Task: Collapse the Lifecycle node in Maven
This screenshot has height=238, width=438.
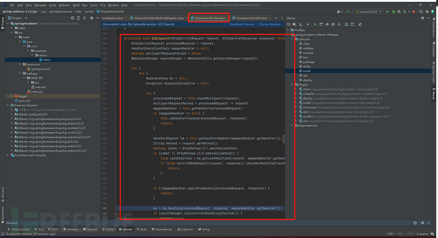Action: click(292, 39)
